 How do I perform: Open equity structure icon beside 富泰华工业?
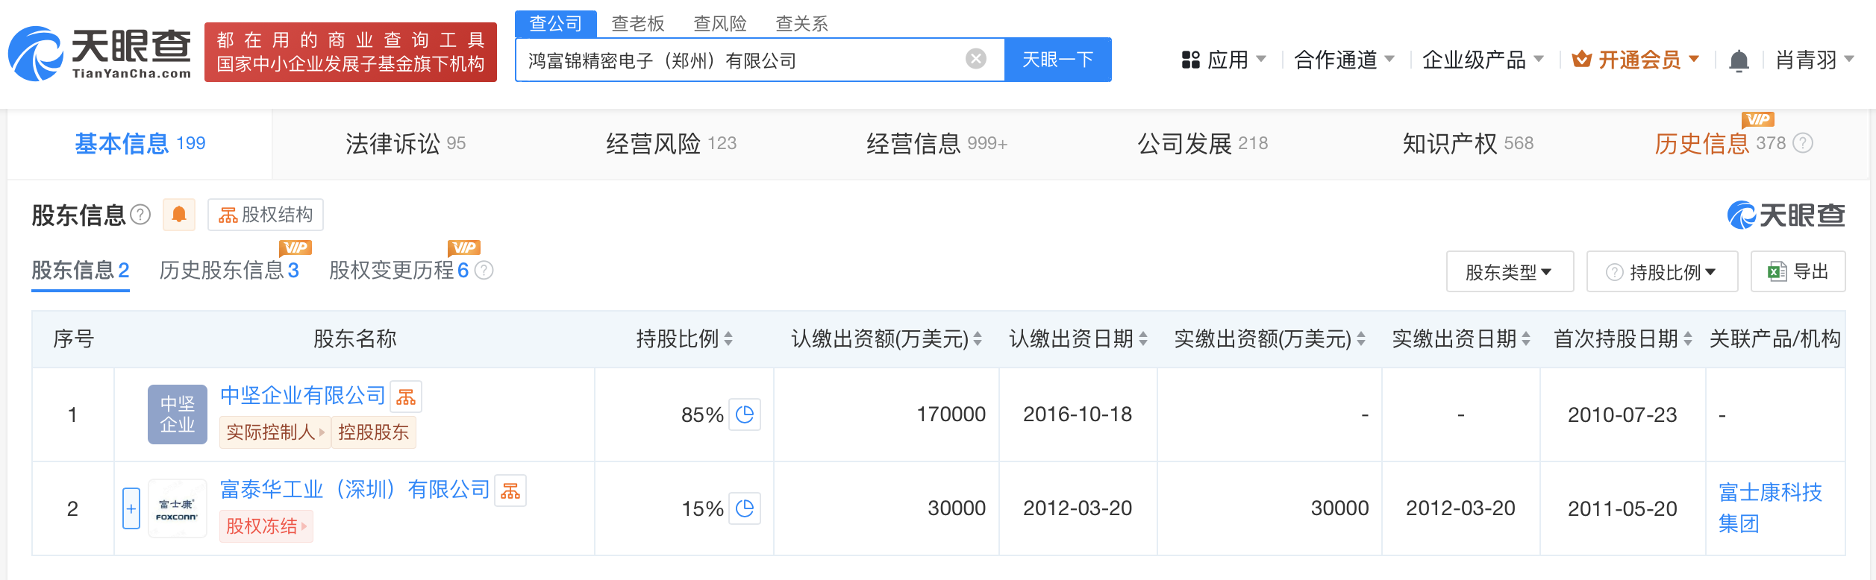click(x=510, y=491)
